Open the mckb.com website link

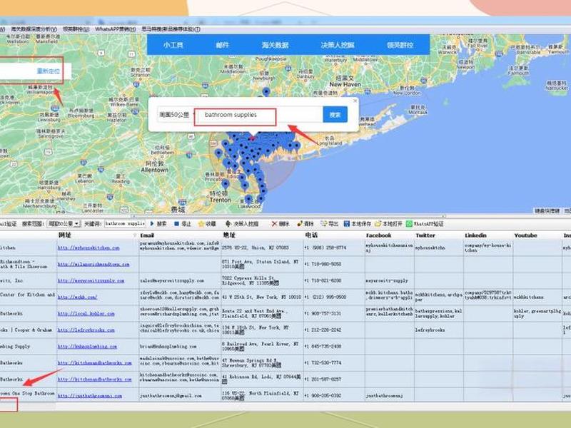[x=77, y=297]
